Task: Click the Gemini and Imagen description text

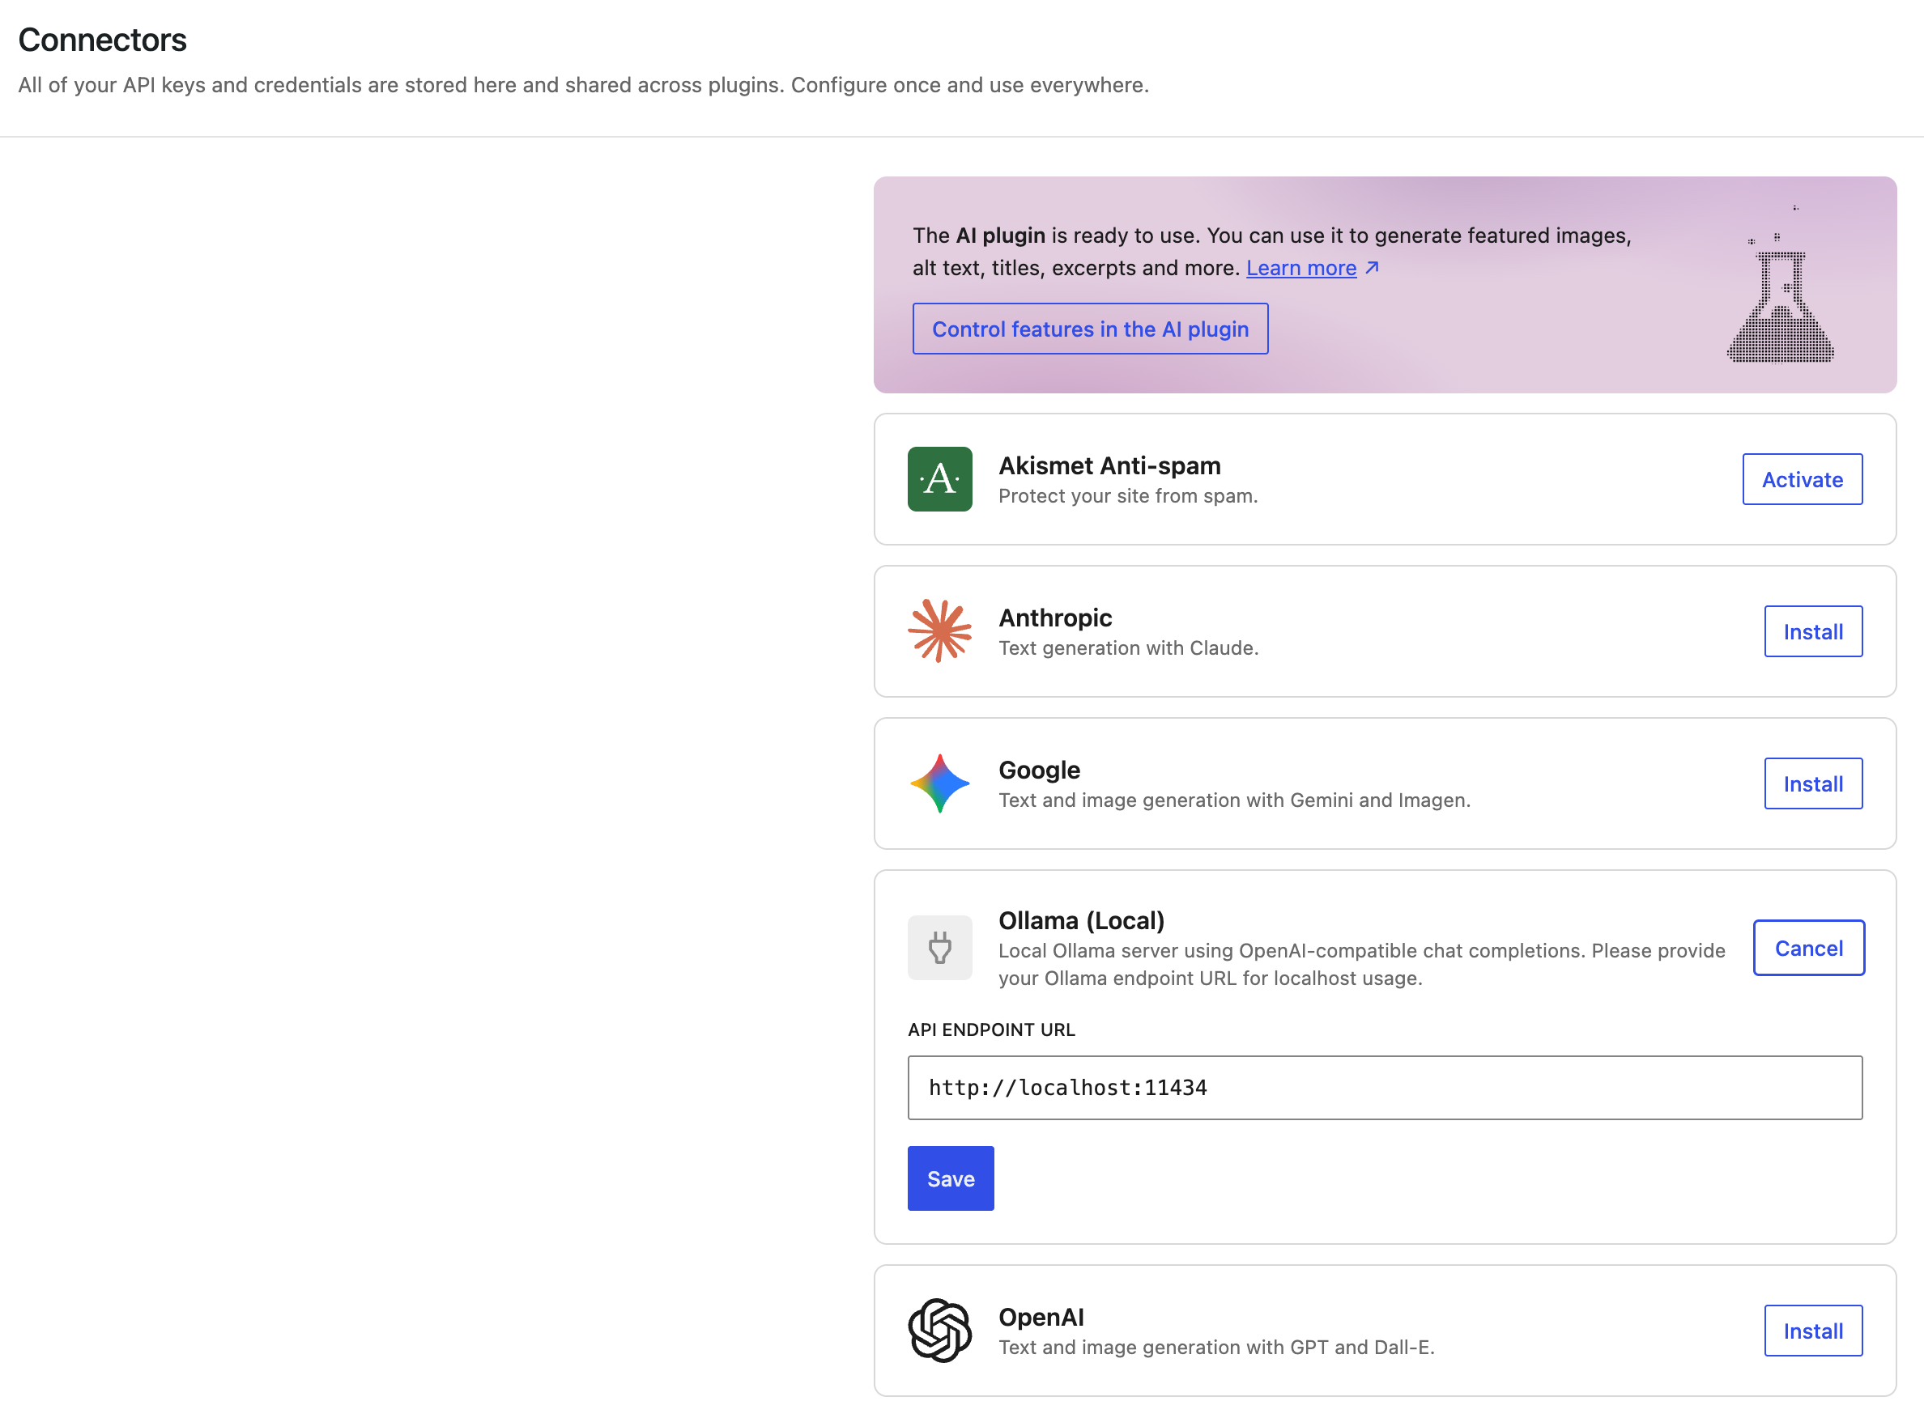Action: click(1234, 800)
